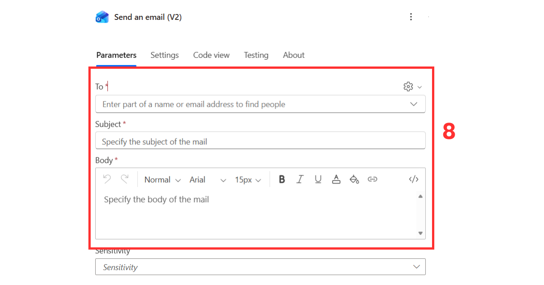Open the Normal paragraph style dropdown
Viewport: 544px width, 285px height.
pyautogui.click(x=162, y=180)
